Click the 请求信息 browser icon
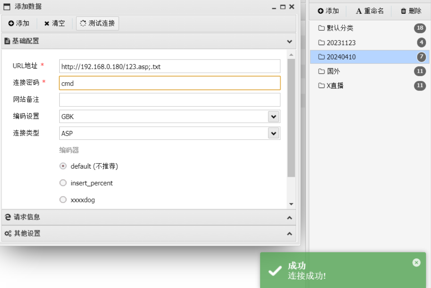This screenshot has height=288, width=431. (8, 217)
